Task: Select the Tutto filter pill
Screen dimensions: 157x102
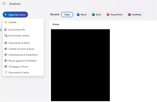Action: 67,15
